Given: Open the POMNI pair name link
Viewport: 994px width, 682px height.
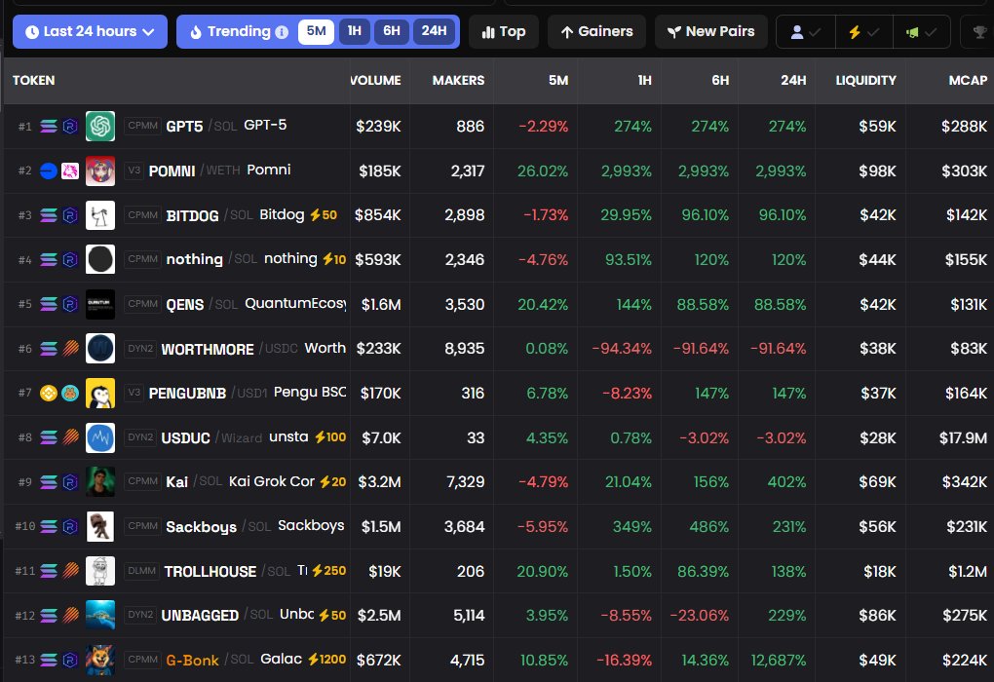Looking at the screenshot, I should pyautogui.click(x=172, y=171).
